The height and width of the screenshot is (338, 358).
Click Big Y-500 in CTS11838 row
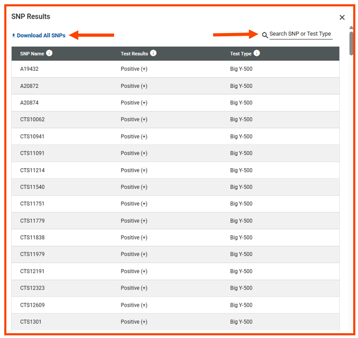coord(241,237)
